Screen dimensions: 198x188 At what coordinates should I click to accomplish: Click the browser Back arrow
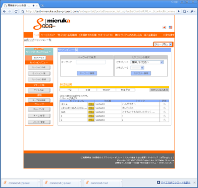click(4, 11)
